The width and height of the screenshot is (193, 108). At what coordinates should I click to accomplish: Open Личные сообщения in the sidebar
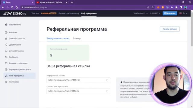16,63
